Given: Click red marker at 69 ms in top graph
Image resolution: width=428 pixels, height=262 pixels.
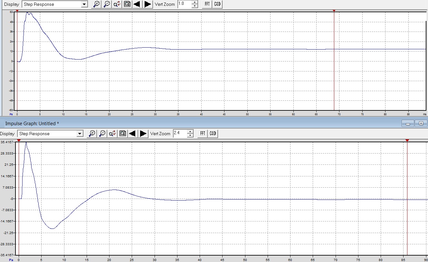Looking at the screenshot, I should click(334, 11).
